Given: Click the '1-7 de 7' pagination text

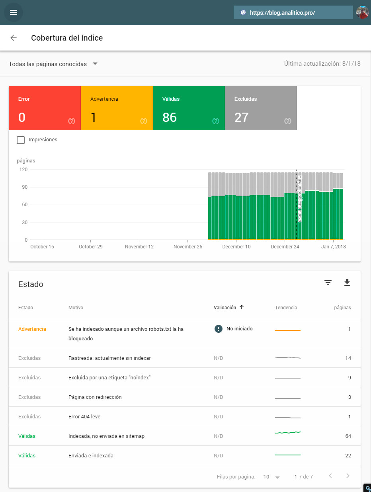Looking at the screenshot, I should coord(304,476).
